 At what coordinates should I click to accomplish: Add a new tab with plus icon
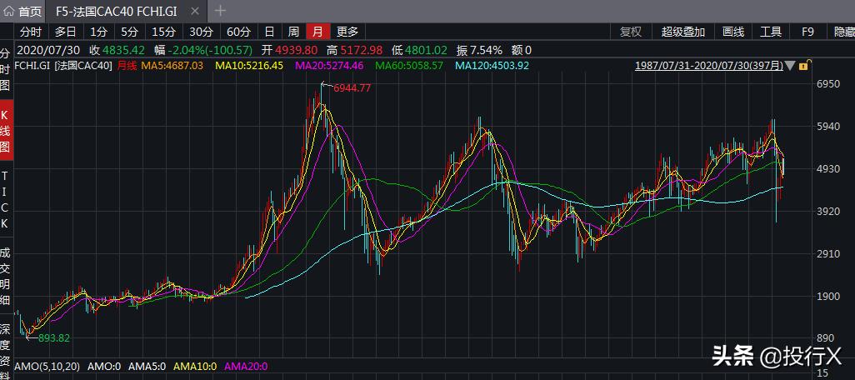click(x=220, y=10)
